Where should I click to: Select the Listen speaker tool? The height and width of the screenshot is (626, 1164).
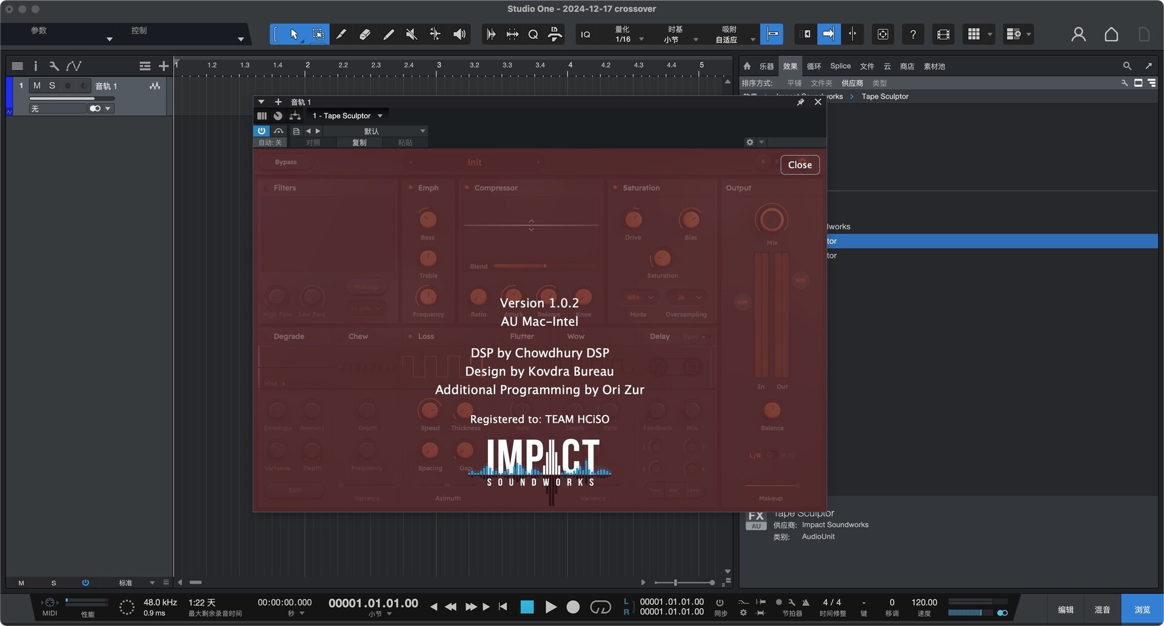point(460,34)
